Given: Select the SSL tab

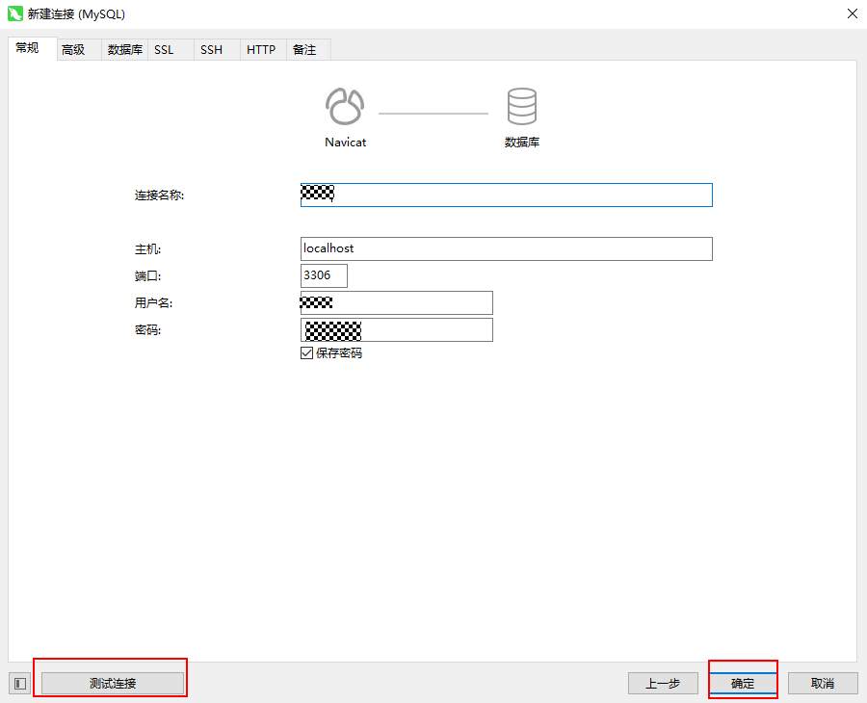Looking at the screenshot, I should point(165,50).
